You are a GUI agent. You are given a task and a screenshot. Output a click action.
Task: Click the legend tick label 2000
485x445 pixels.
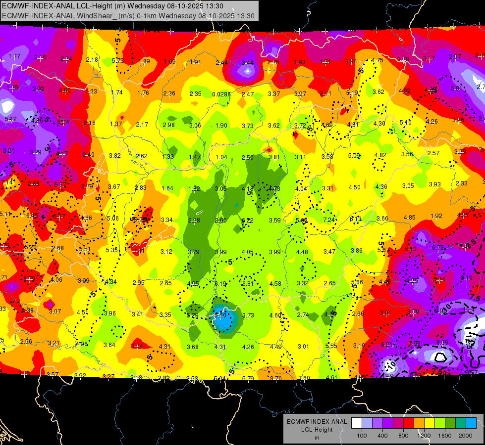[x=466, y=436]
